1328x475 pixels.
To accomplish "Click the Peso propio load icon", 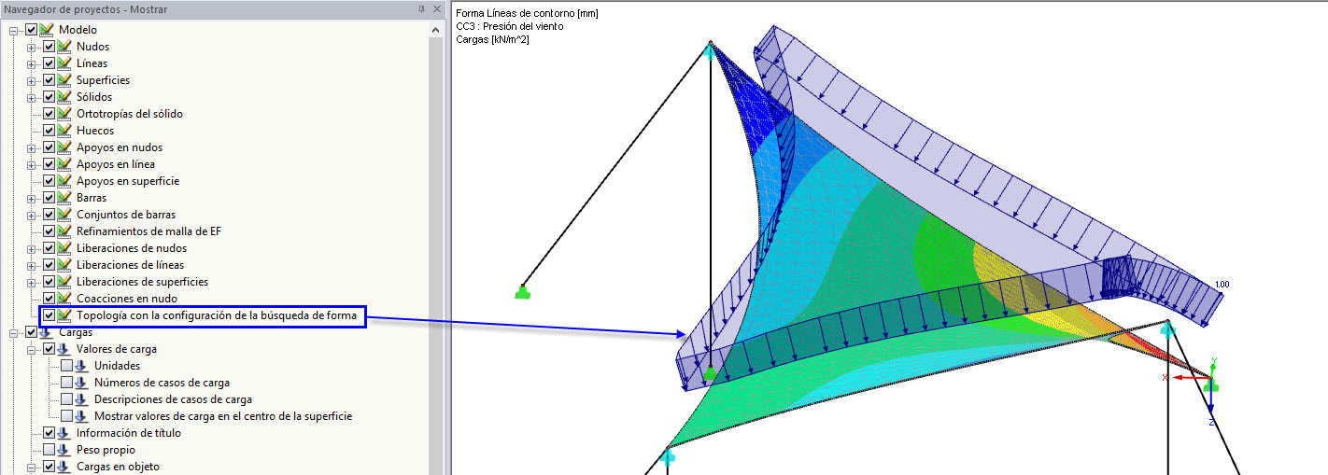I will click(64, 450).
